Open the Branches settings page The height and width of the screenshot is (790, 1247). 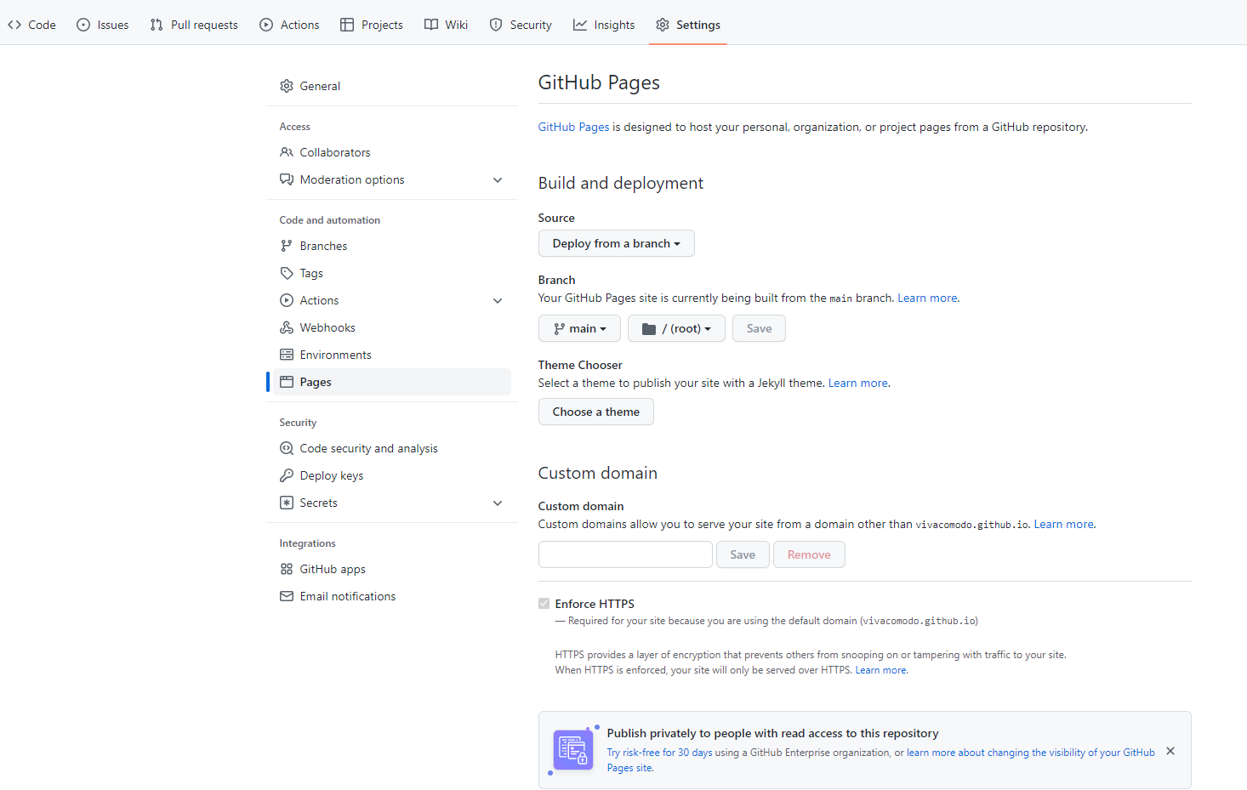pyautogui.click(x=392, y=246)
